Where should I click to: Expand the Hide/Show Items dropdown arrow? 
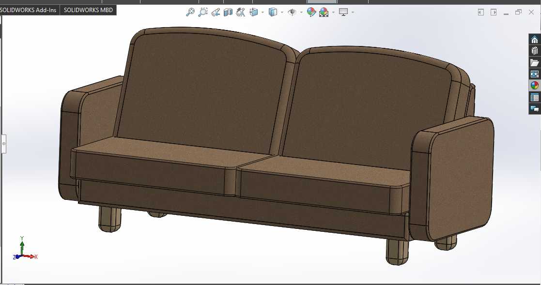pyautogui.click(x=301, y=13)
